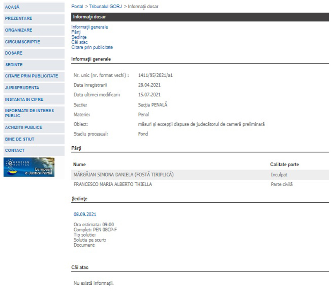The width and height of the screenshot is (331, 293).
Task: Click CITARE PRIN PUBLICITATE in the sidebar
Action: pyautogui.click(x=31, y=76)
